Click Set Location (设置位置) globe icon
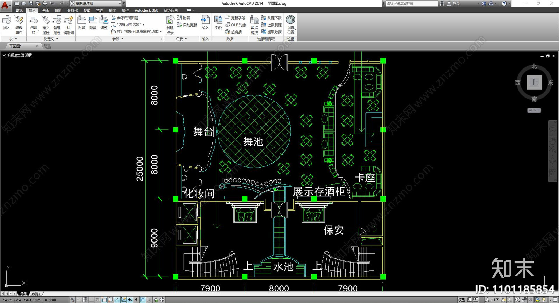 coord(291,20)
